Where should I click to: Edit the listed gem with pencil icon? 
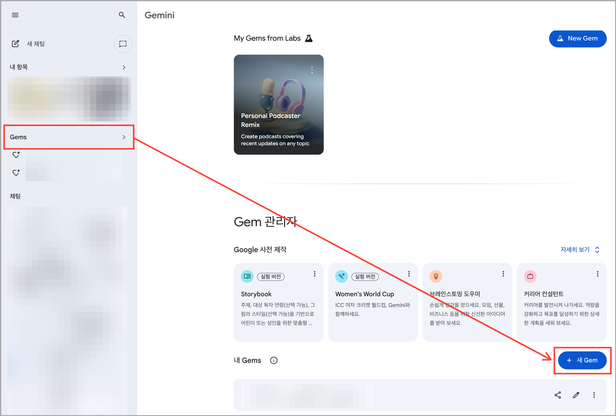point(576,395)
